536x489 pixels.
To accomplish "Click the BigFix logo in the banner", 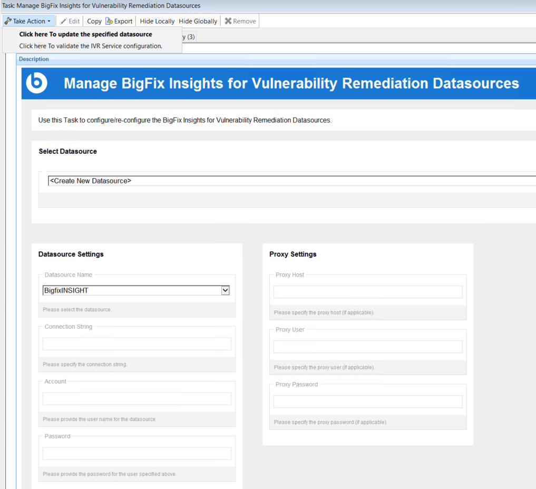I will tap(36, 83).
